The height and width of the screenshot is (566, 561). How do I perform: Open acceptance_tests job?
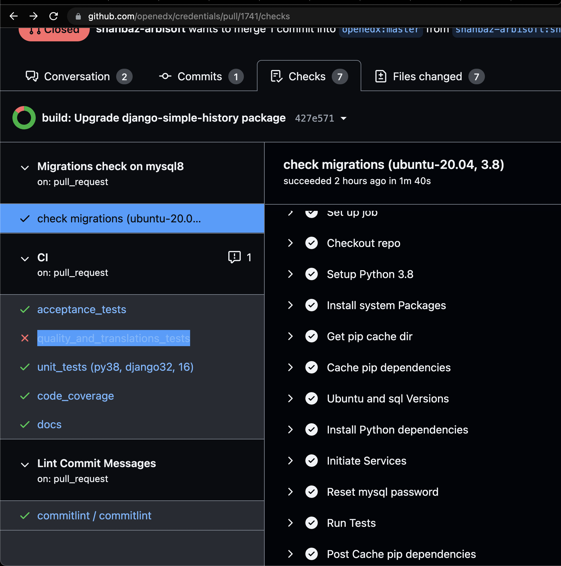(82, 309)
